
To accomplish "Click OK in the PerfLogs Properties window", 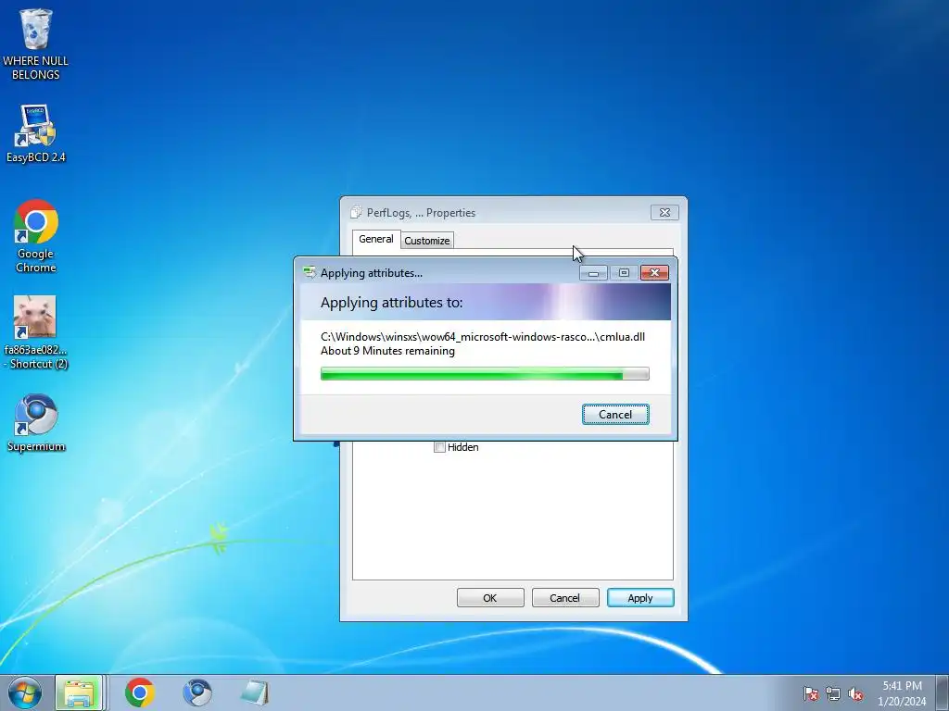I will (490, 598).
